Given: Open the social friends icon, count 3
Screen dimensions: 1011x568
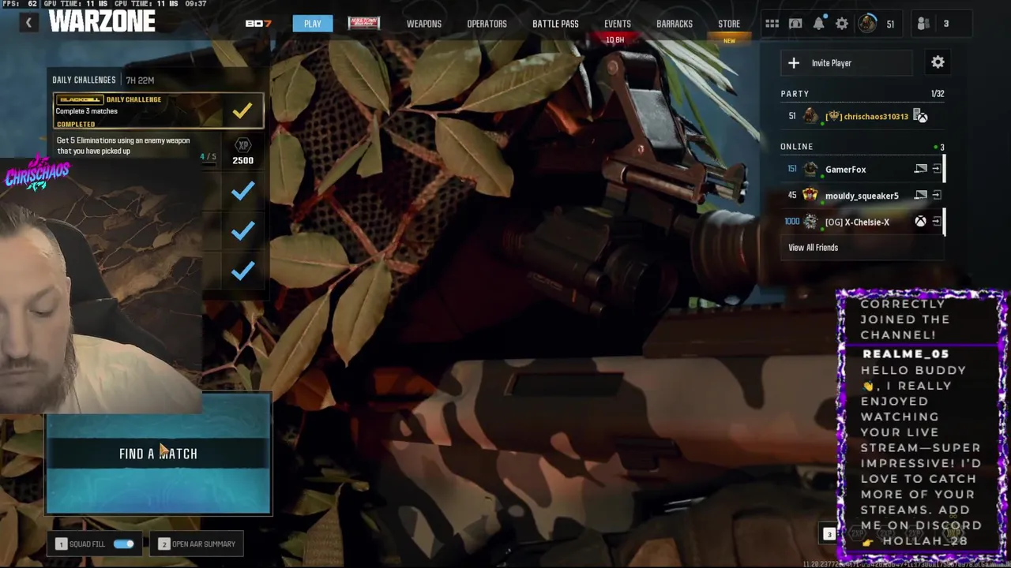Looking at the screenshot, I should [x=923, y=24].
